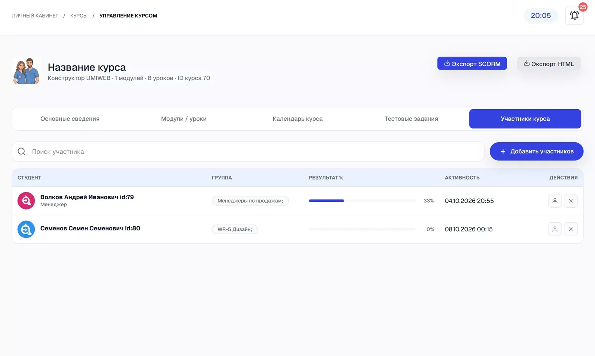
Task: Remove Семенов Семен with the X icon
Action: coord(570,229)
